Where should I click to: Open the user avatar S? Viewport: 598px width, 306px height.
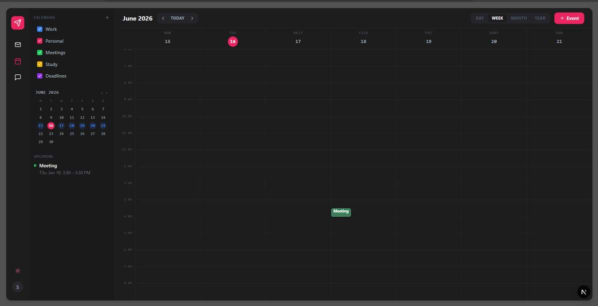(x=17, y=287)
